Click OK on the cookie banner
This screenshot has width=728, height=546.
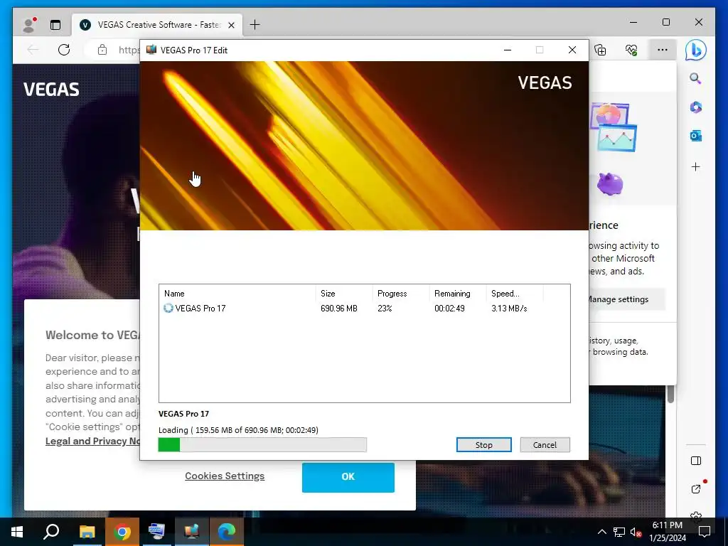click(348, 477)
